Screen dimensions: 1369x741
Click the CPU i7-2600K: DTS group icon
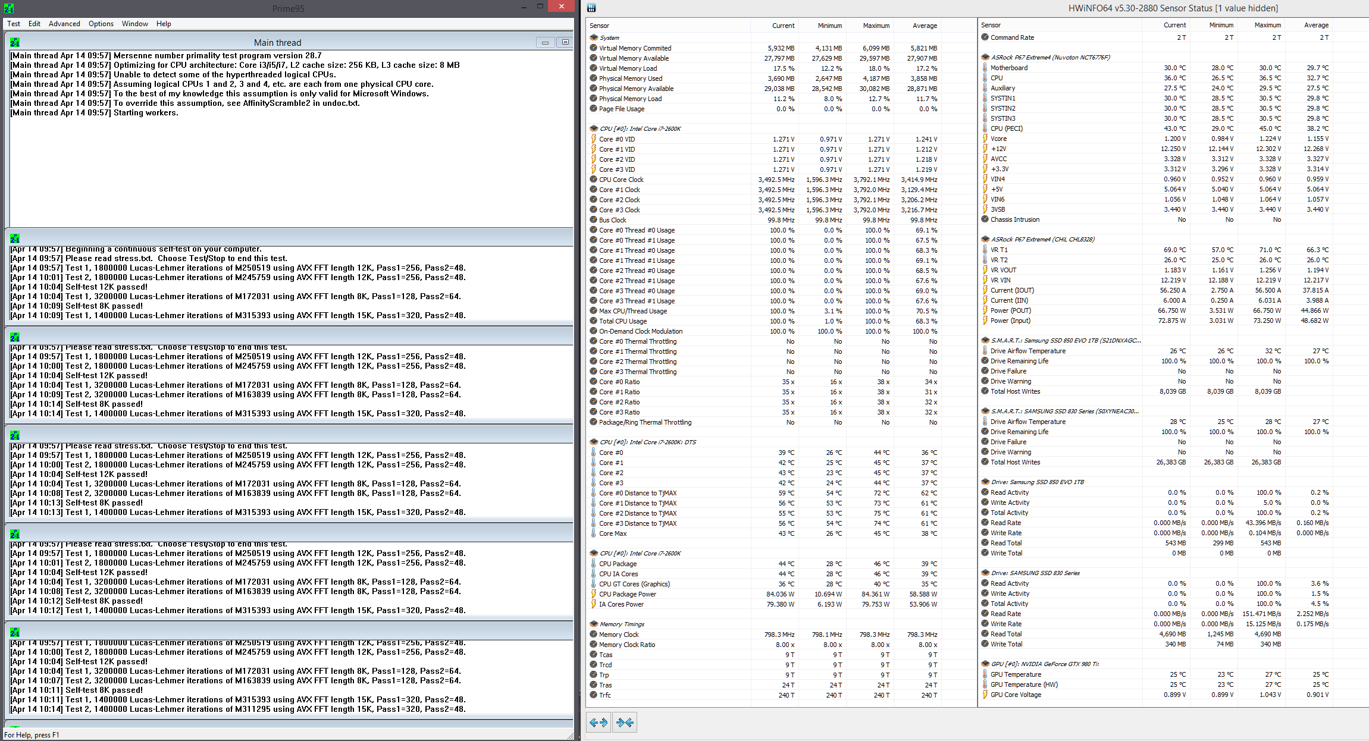[594, 442]
